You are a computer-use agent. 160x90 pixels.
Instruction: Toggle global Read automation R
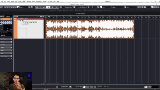11,7
